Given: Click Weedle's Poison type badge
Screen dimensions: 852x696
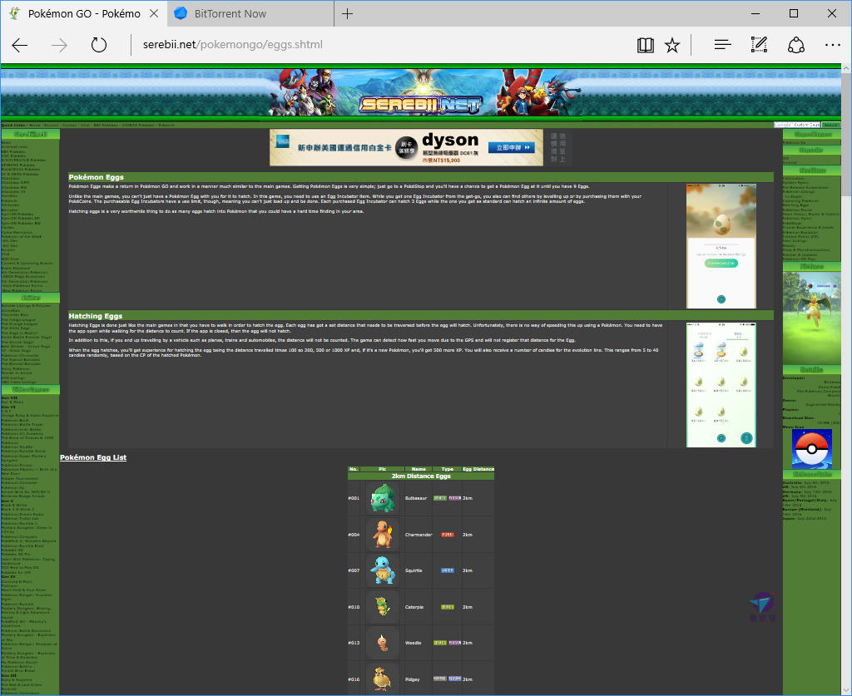Looking at the screenshot, I should click(x=455, y=643).
